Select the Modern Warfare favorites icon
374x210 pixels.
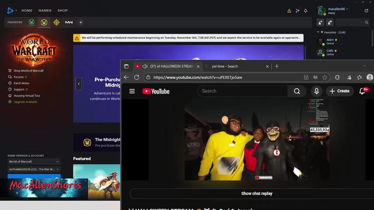pos(69,22)
